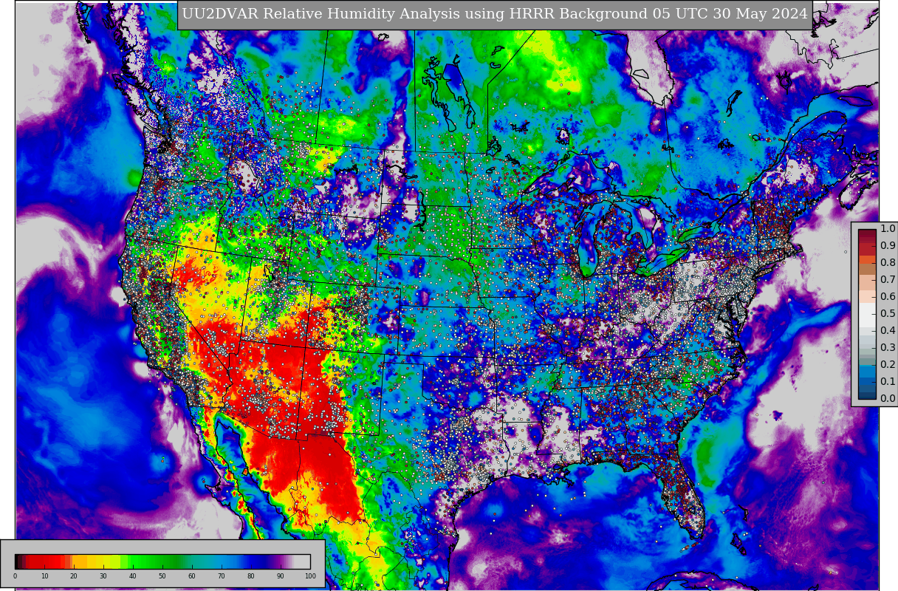Pick the dark navy swatch beside 0.0

867,394
